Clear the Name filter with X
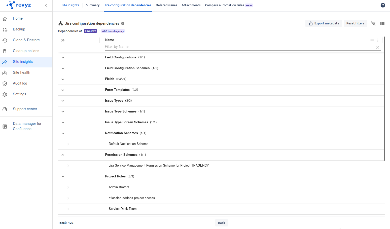 pos(377,47)
